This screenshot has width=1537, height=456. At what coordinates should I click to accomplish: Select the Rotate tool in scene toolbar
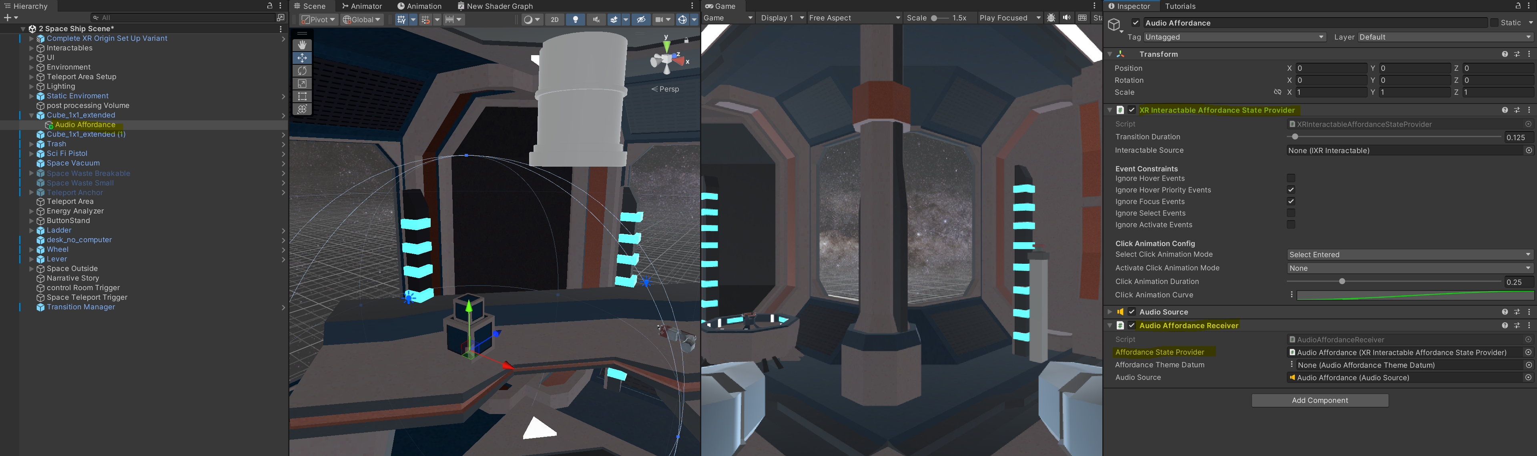302,70
